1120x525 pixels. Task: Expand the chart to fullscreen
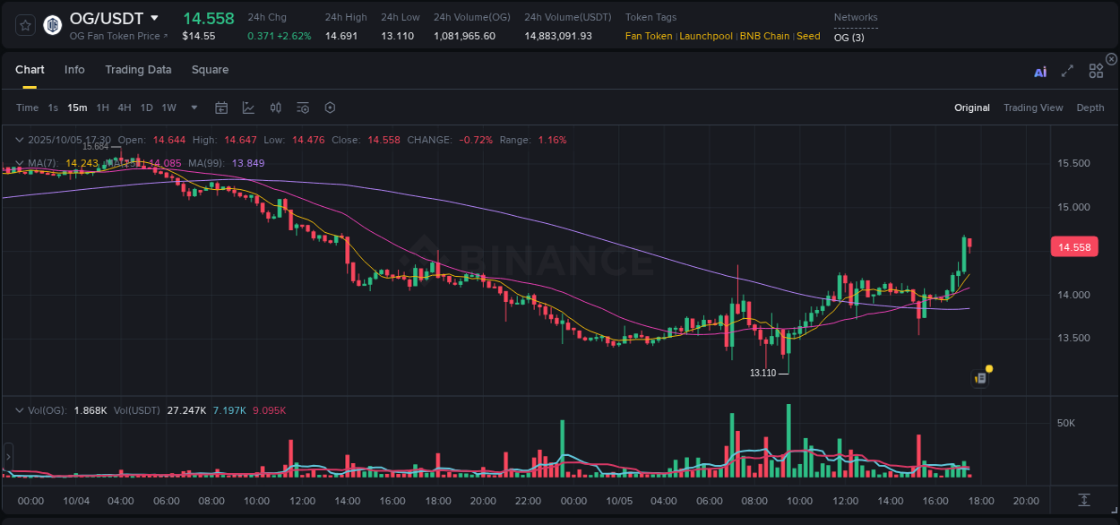(x=1067, y=70)
